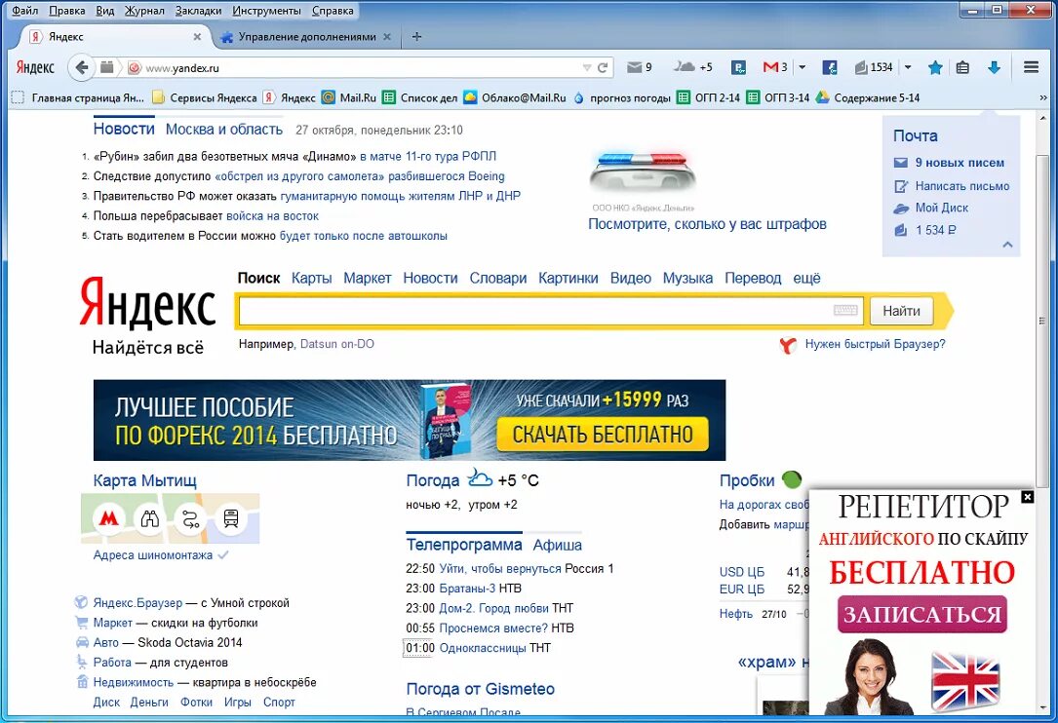Open Мой Диск link
Screen dimensions: 1058x723
pyautogui.click(x=941, y=208)
